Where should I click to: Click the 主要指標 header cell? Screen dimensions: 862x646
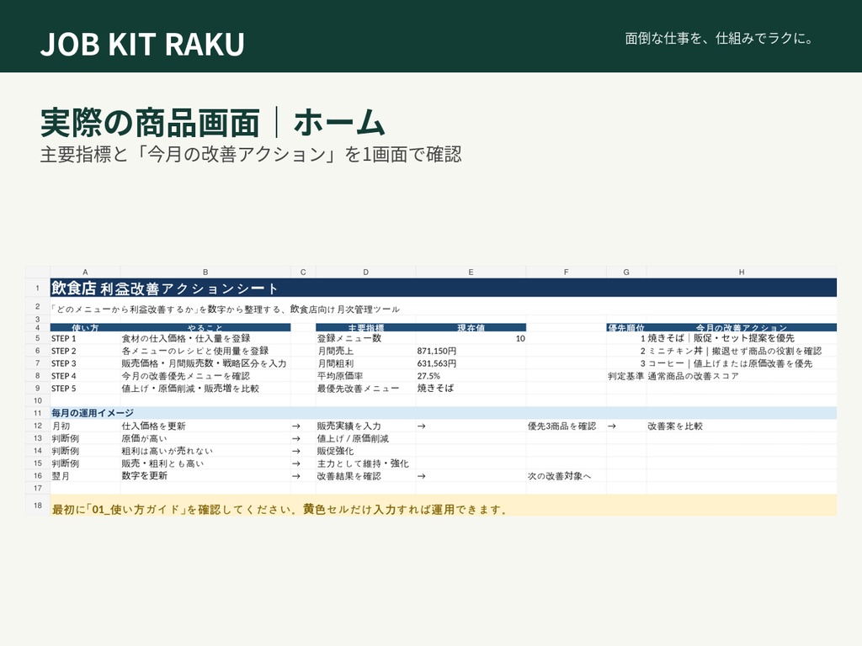tap(365, 328)
